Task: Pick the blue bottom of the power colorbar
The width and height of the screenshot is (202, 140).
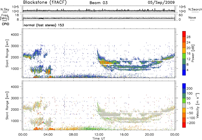Action: 184,73
